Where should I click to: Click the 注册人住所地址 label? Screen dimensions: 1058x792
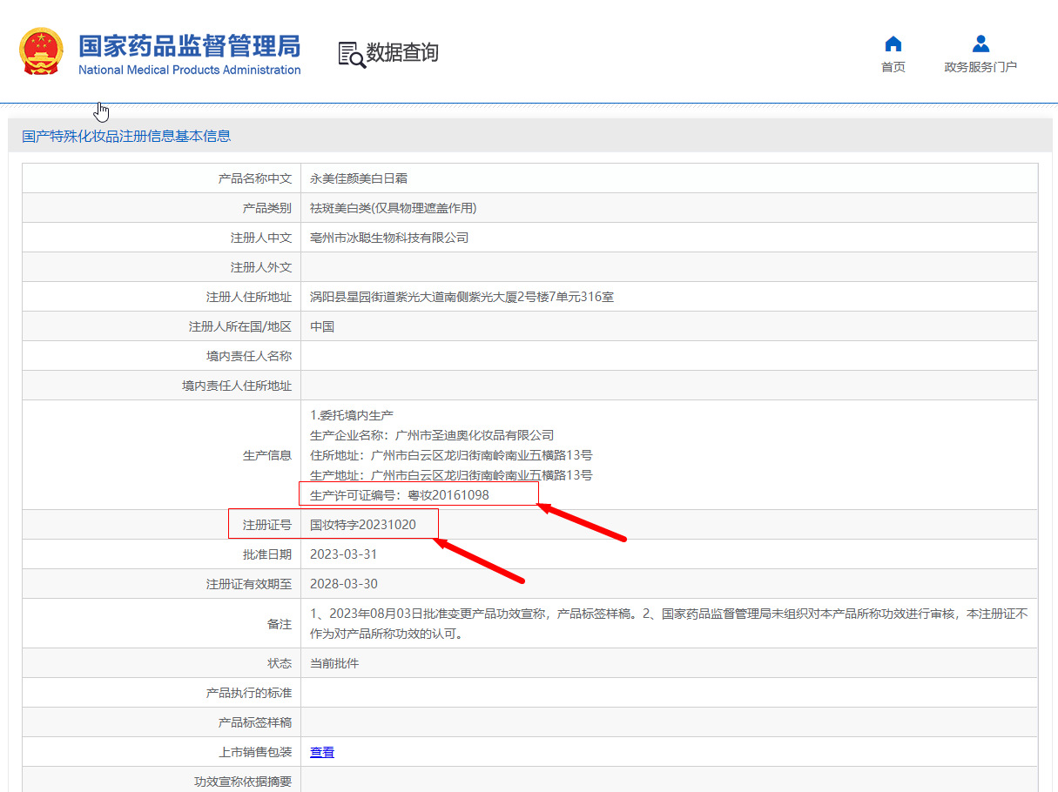pos(248,297)
